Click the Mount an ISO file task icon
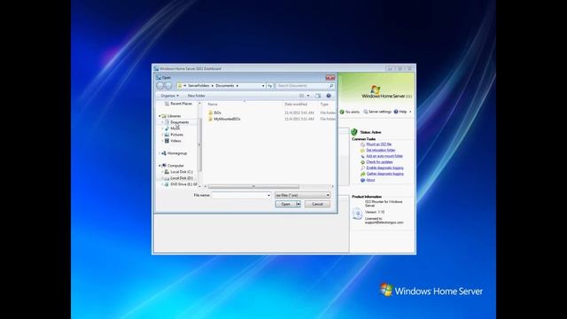The width and height of the screenshot is (567, 319). (362, 144)
